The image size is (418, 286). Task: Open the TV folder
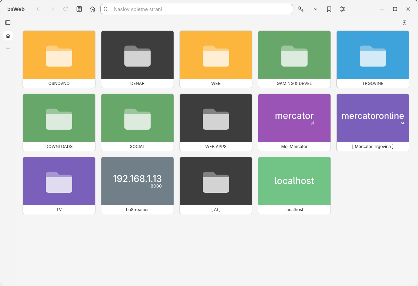pyautogui.click(x=59, y=185)
